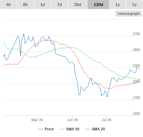
Task: Show the 30d price history
Action: click(x=78, y=5)
